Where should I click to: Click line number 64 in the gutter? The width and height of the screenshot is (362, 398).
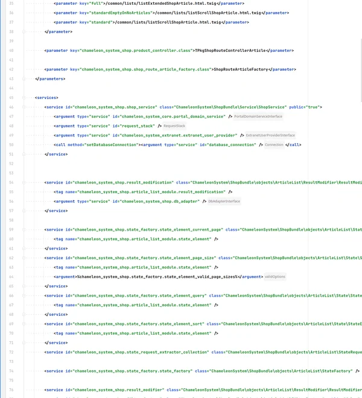(11, 277)
